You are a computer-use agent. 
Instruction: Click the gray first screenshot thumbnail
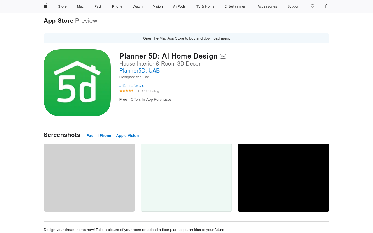(89, 178)
